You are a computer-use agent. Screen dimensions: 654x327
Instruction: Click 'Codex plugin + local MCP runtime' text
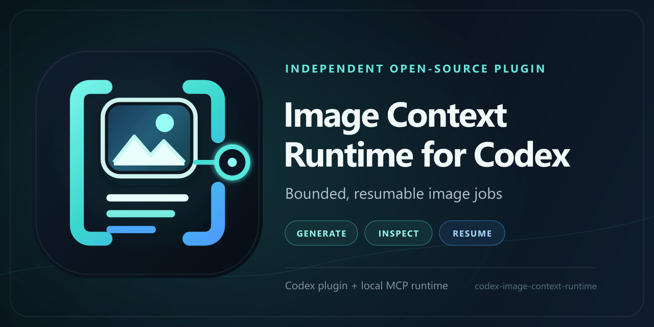(x=366, y=286)
